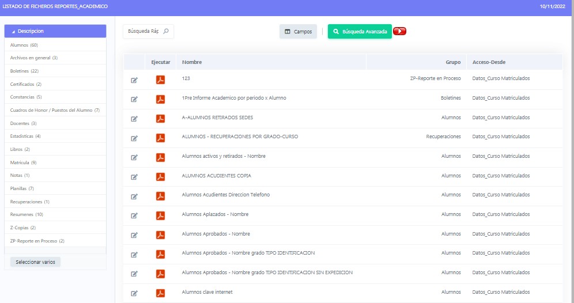Click magnifier icon in quick search box
Viewport: 574px width, 303px height.
tap(166, 32)
